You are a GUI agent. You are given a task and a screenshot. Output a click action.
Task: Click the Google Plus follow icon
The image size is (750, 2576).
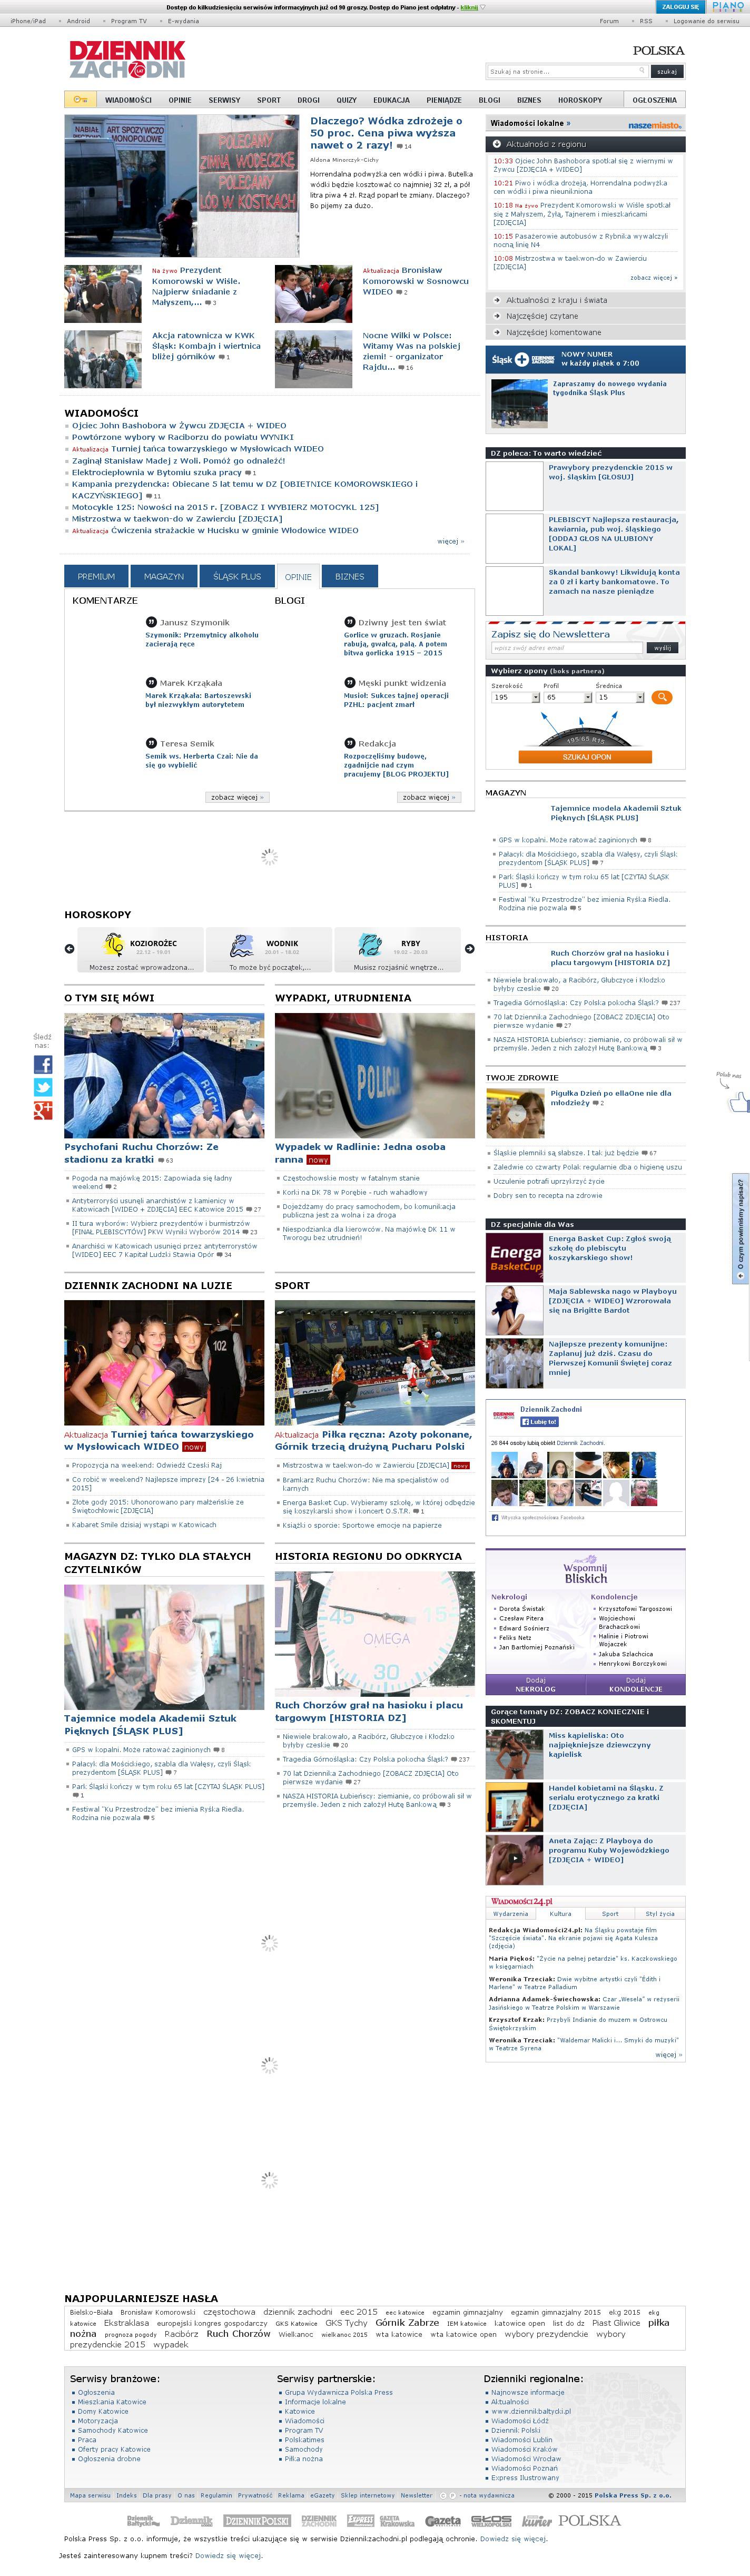[x=43, y=1110]
